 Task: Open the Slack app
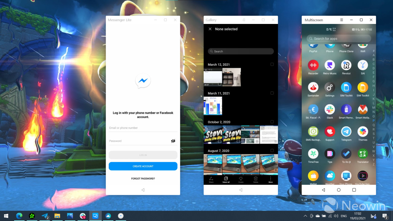330,109
